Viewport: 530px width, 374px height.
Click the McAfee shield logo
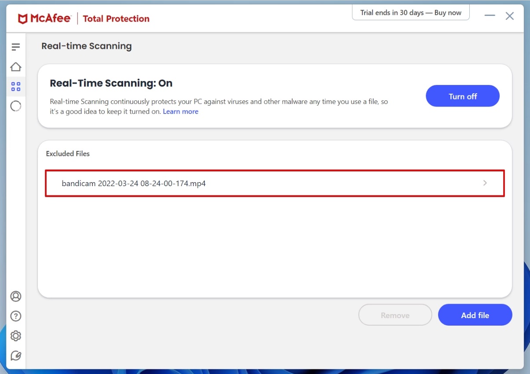point(23,19)
